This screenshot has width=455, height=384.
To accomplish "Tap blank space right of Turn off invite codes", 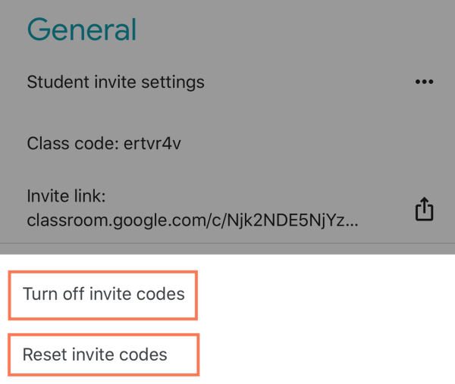I will point(326,294).
